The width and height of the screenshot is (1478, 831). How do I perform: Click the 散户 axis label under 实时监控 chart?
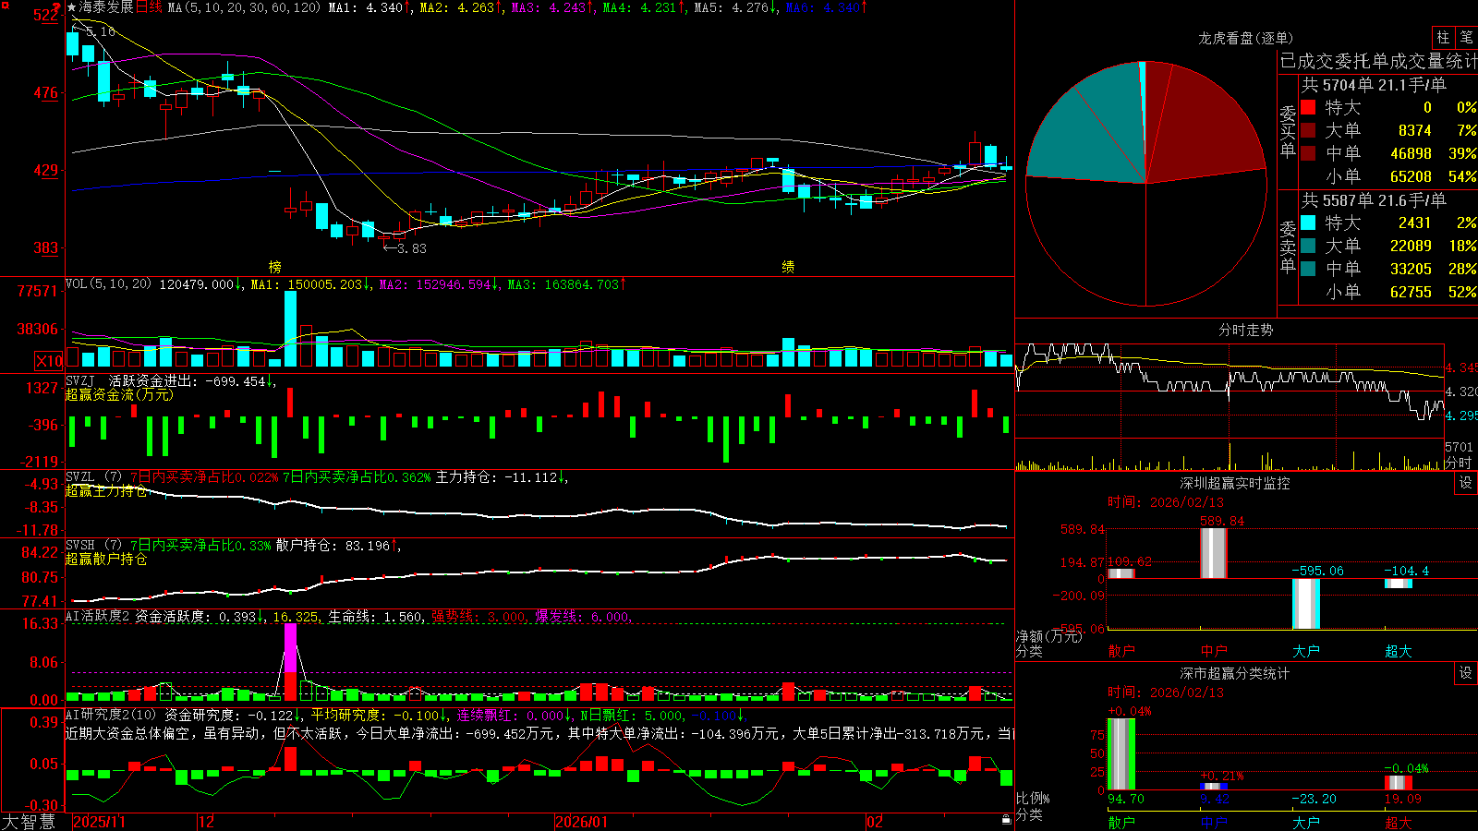click(x=1121, y=651)
